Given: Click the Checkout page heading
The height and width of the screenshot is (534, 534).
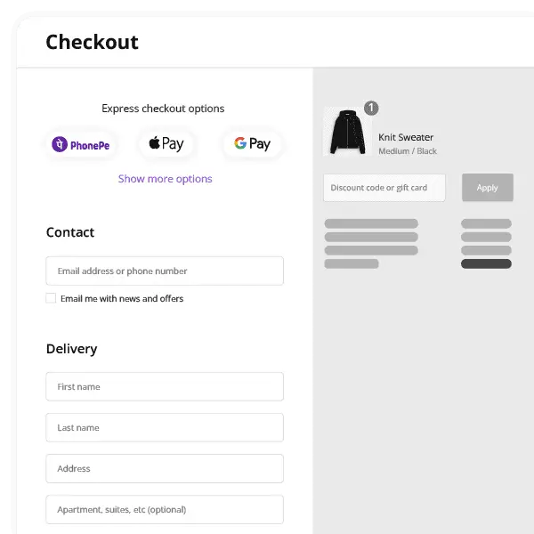Looking at the screenshot, I should 92,42.
